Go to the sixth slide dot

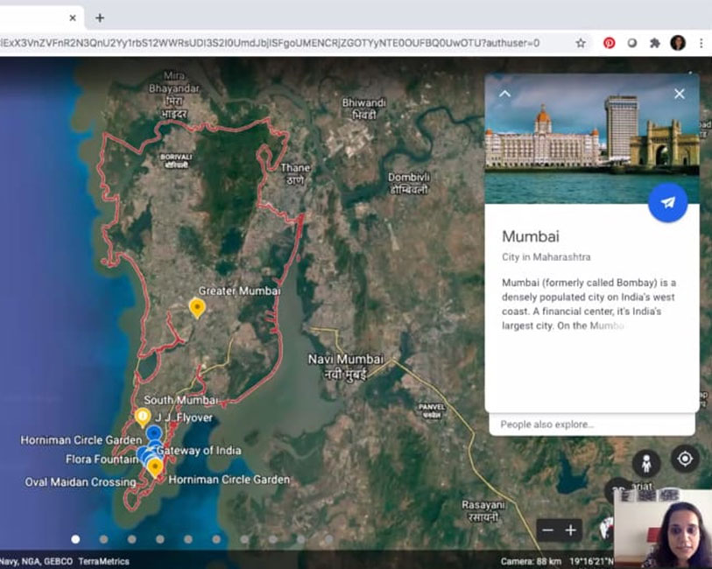click(216, 539)
